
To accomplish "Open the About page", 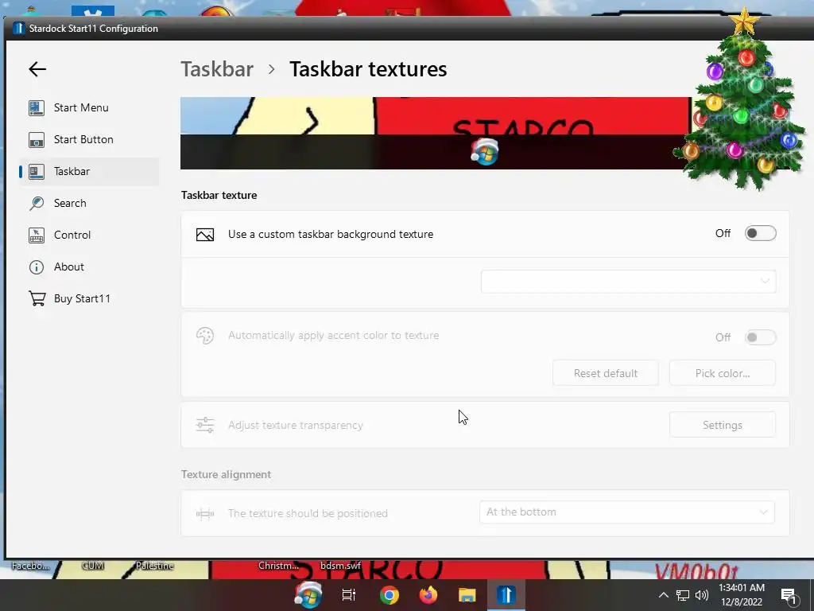I will [89, 267].
